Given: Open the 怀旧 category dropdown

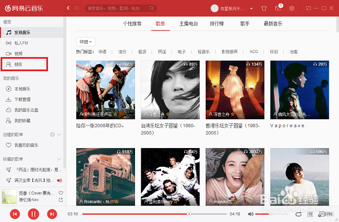Looking at the screenshot, I should pyautogui.click(x=86, y=42).
